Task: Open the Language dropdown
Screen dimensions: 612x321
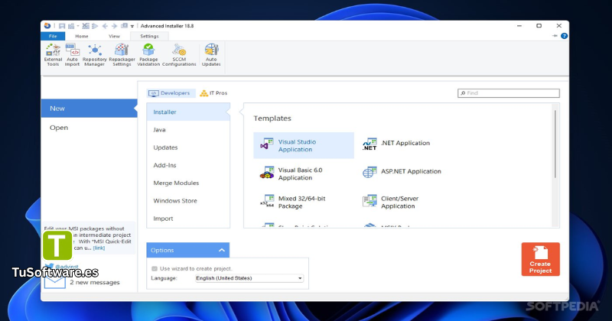Action: click(249, 278)
